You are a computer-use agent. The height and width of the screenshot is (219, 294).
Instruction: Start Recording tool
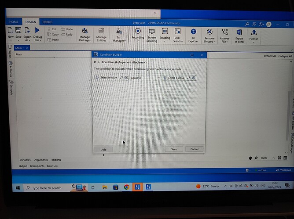coord(138,34)
